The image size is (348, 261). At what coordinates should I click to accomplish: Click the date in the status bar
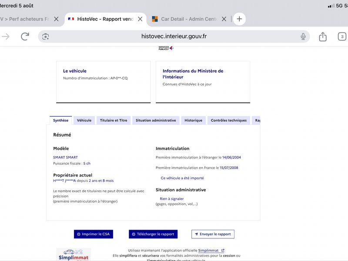(17, 6)
